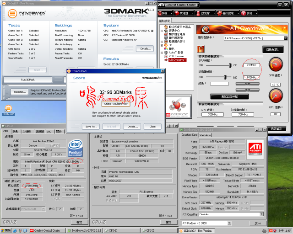This screenshot has width=293, height=234.
Task: Click the 840MHz memory clock value field
Action: (x=251, y=77)
